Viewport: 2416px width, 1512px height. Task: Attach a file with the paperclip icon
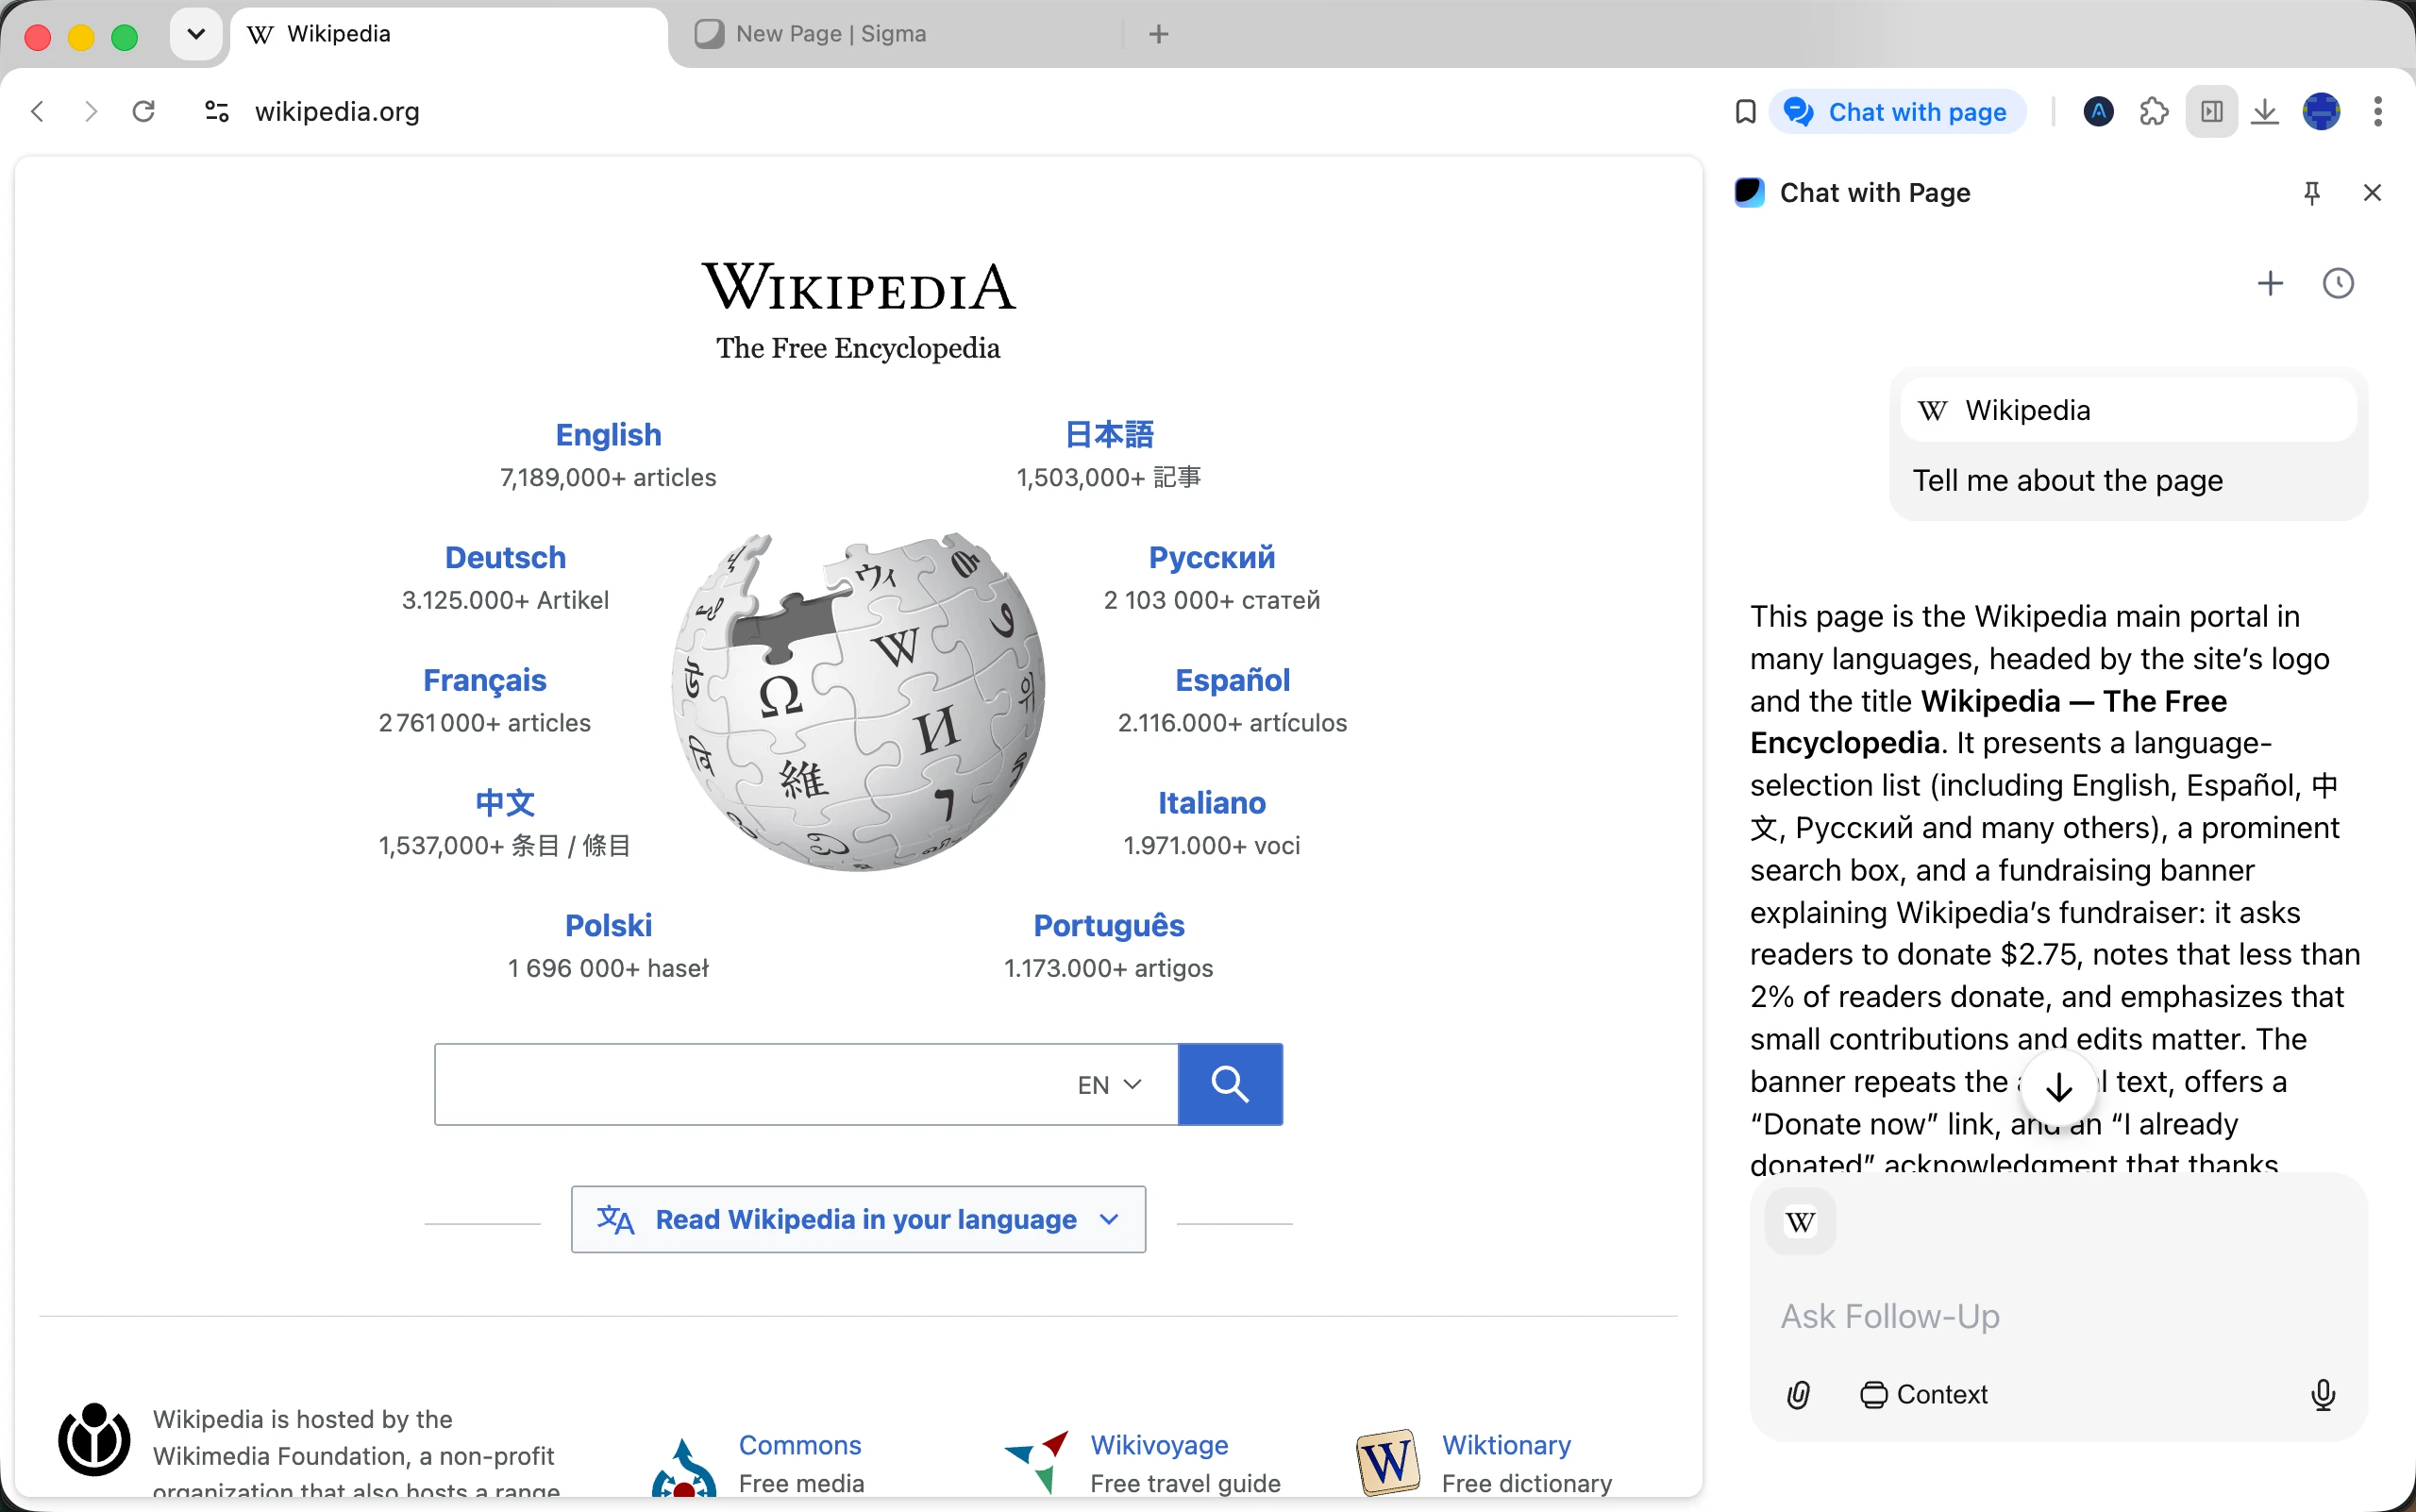coord(1798,1395)
